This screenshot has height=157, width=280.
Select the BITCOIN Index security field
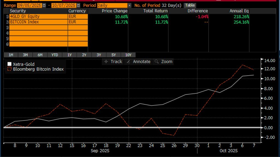(x=38, y=22)
